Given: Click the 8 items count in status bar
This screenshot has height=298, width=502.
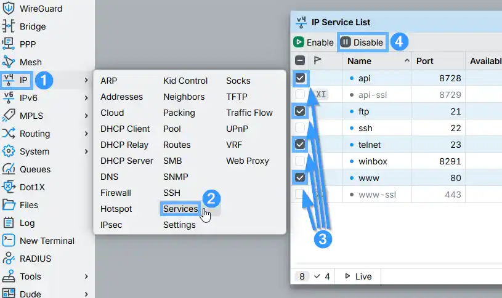Looking at the screenshot, I should [x=302, y=276].
